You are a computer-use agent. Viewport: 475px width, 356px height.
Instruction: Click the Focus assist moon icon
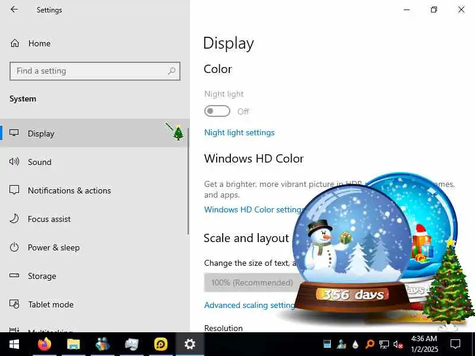[x=14, y=218]
